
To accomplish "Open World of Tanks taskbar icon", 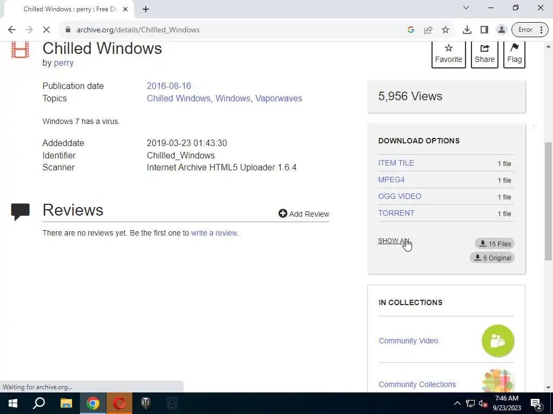I will pyautogui.click(x=146, y=403).
